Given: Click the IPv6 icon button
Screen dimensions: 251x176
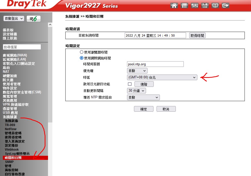Looking at the screenshot, I should 33,18.
